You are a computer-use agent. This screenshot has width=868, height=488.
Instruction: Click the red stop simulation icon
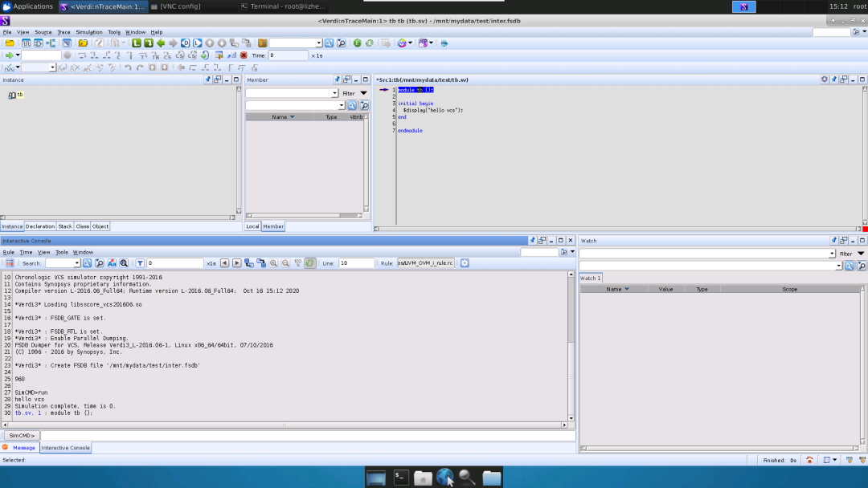244,55
